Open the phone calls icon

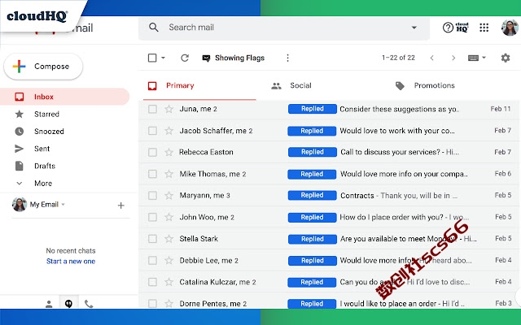89,303
